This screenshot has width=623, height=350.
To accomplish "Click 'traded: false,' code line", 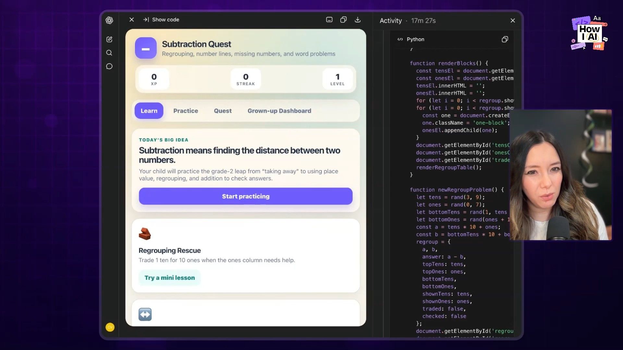I will coord(444,309).
